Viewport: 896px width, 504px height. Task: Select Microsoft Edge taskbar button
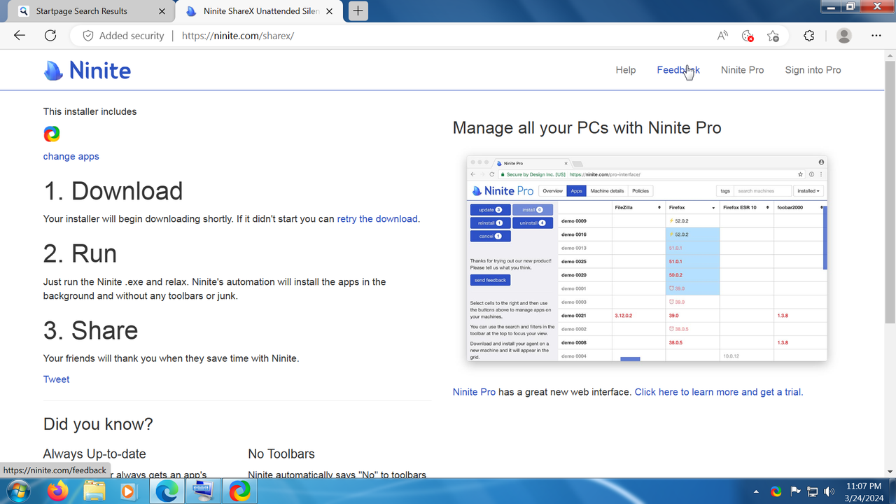pos(167,491)
